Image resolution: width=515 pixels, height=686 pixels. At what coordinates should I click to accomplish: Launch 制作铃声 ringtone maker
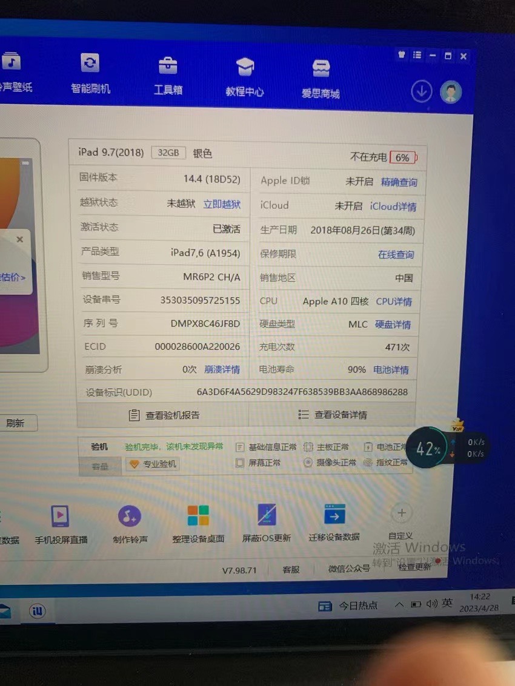coord(130,524)
